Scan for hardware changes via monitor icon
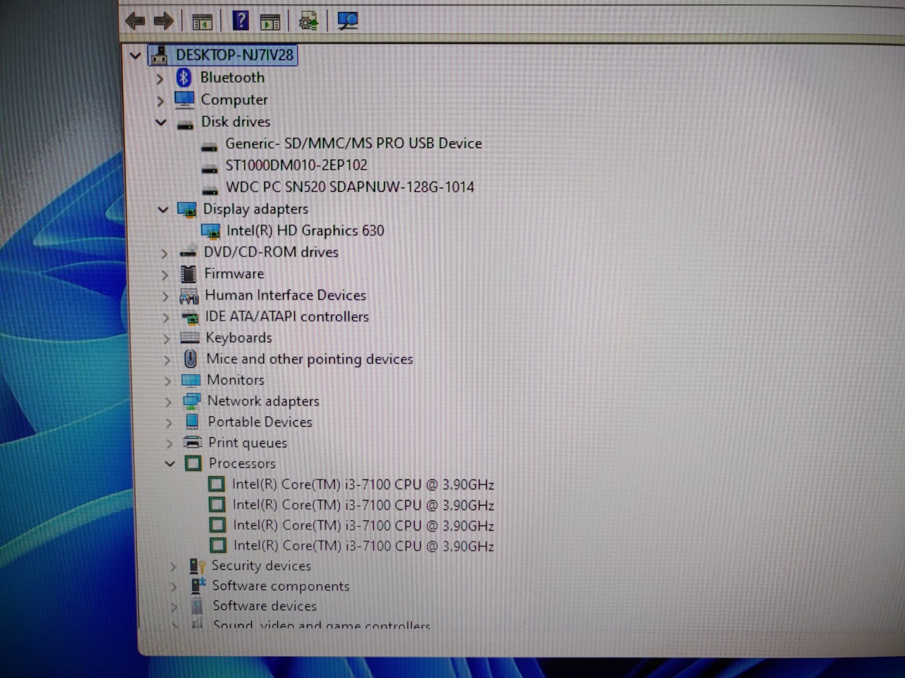The width and height of the screenshot is (905, 678). [347, 21]
